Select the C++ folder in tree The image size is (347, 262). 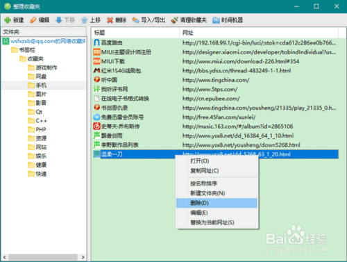coord(42,121)
